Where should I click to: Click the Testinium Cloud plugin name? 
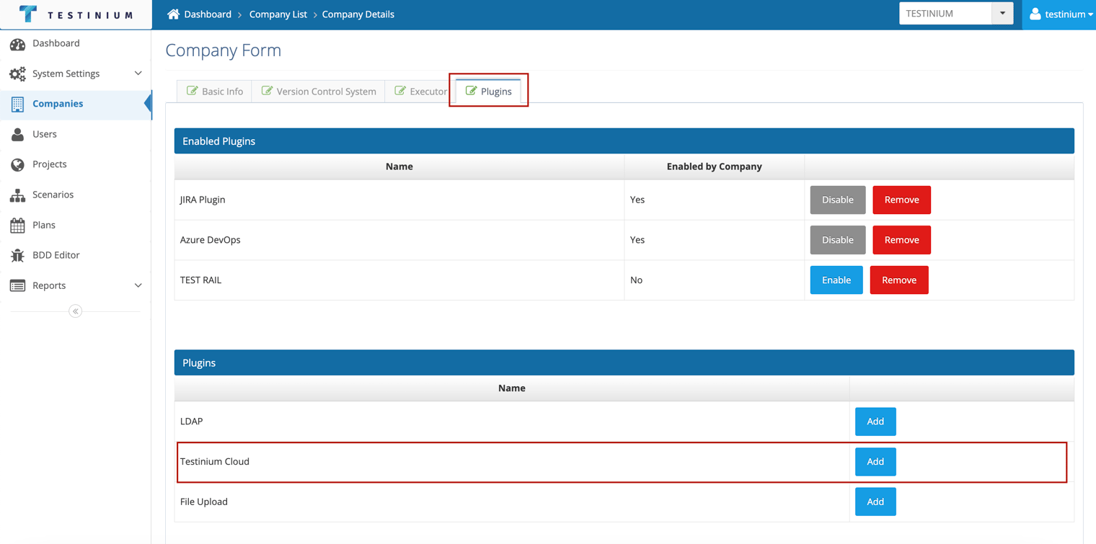[215, 462]
